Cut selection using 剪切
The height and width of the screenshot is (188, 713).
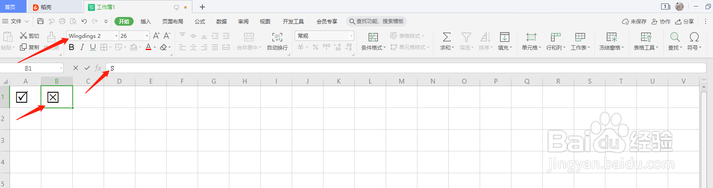tap(30, 36)
